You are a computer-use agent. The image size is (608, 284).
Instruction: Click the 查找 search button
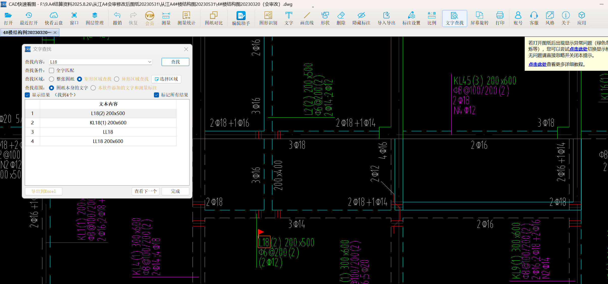tap(175, 62)
